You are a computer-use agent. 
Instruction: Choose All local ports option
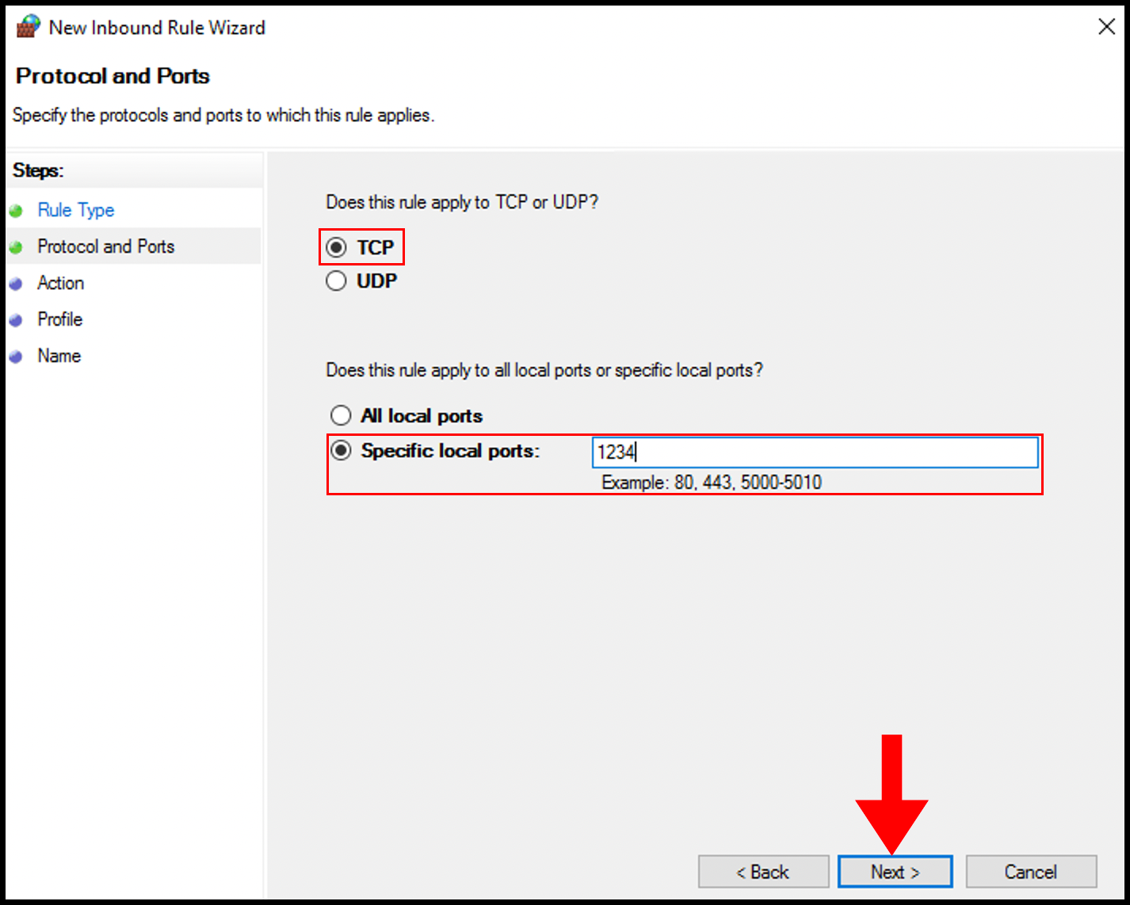341,414
